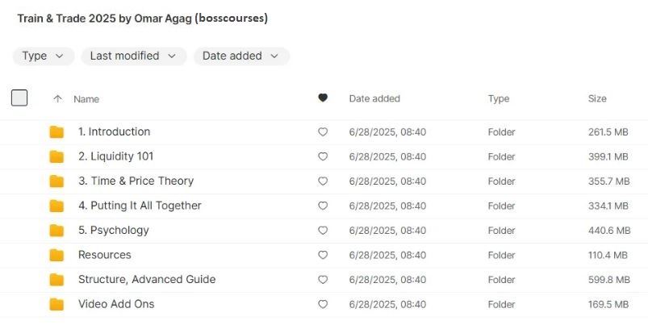
Task: Click the folder icon for 1. Introduction
Action: (56, 132)
